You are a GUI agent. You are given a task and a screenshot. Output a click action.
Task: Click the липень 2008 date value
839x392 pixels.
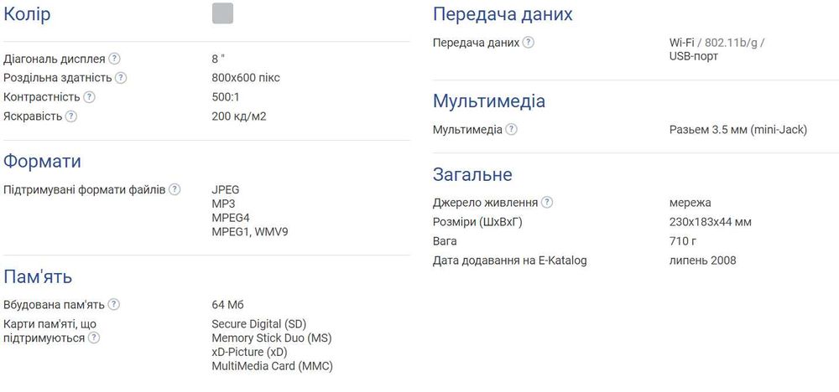point(702,260)
